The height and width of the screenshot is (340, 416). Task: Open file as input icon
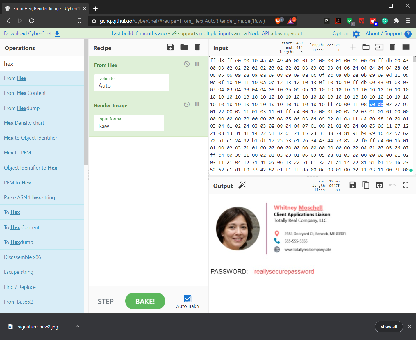tap(379, 47)
